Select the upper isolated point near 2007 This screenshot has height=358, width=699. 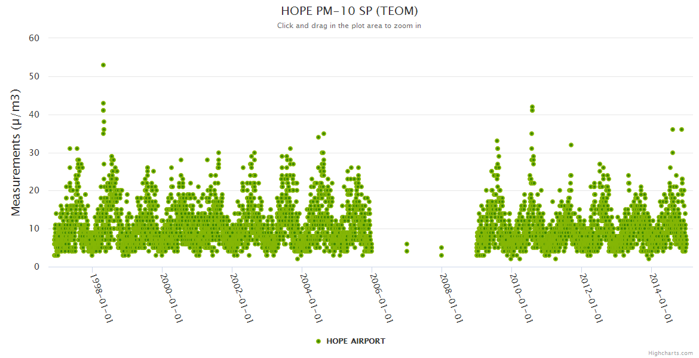click(x=407, y=244)
